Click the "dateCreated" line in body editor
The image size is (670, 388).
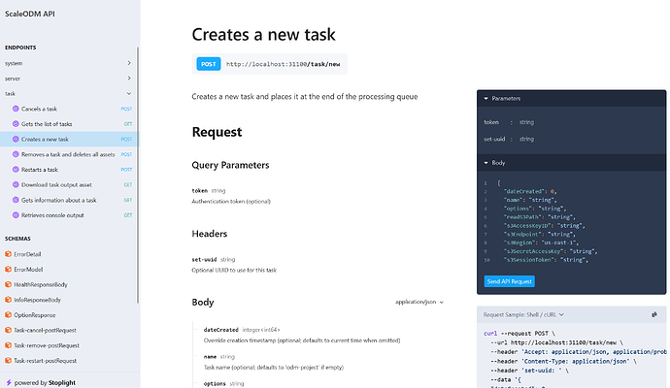(x=530, y=191)
